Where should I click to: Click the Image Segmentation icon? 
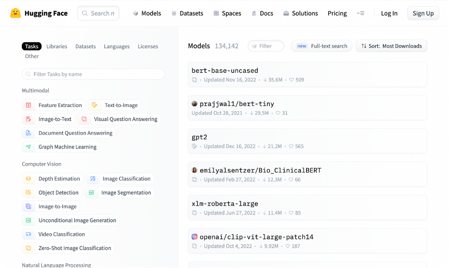point(91,193)
